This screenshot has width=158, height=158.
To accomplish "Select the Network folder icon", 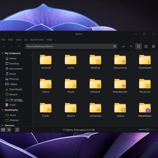I will (95, 84).
